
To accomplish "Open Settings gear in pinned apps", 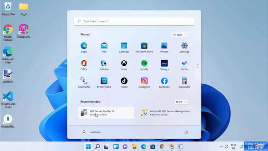I will click(184, 48).
